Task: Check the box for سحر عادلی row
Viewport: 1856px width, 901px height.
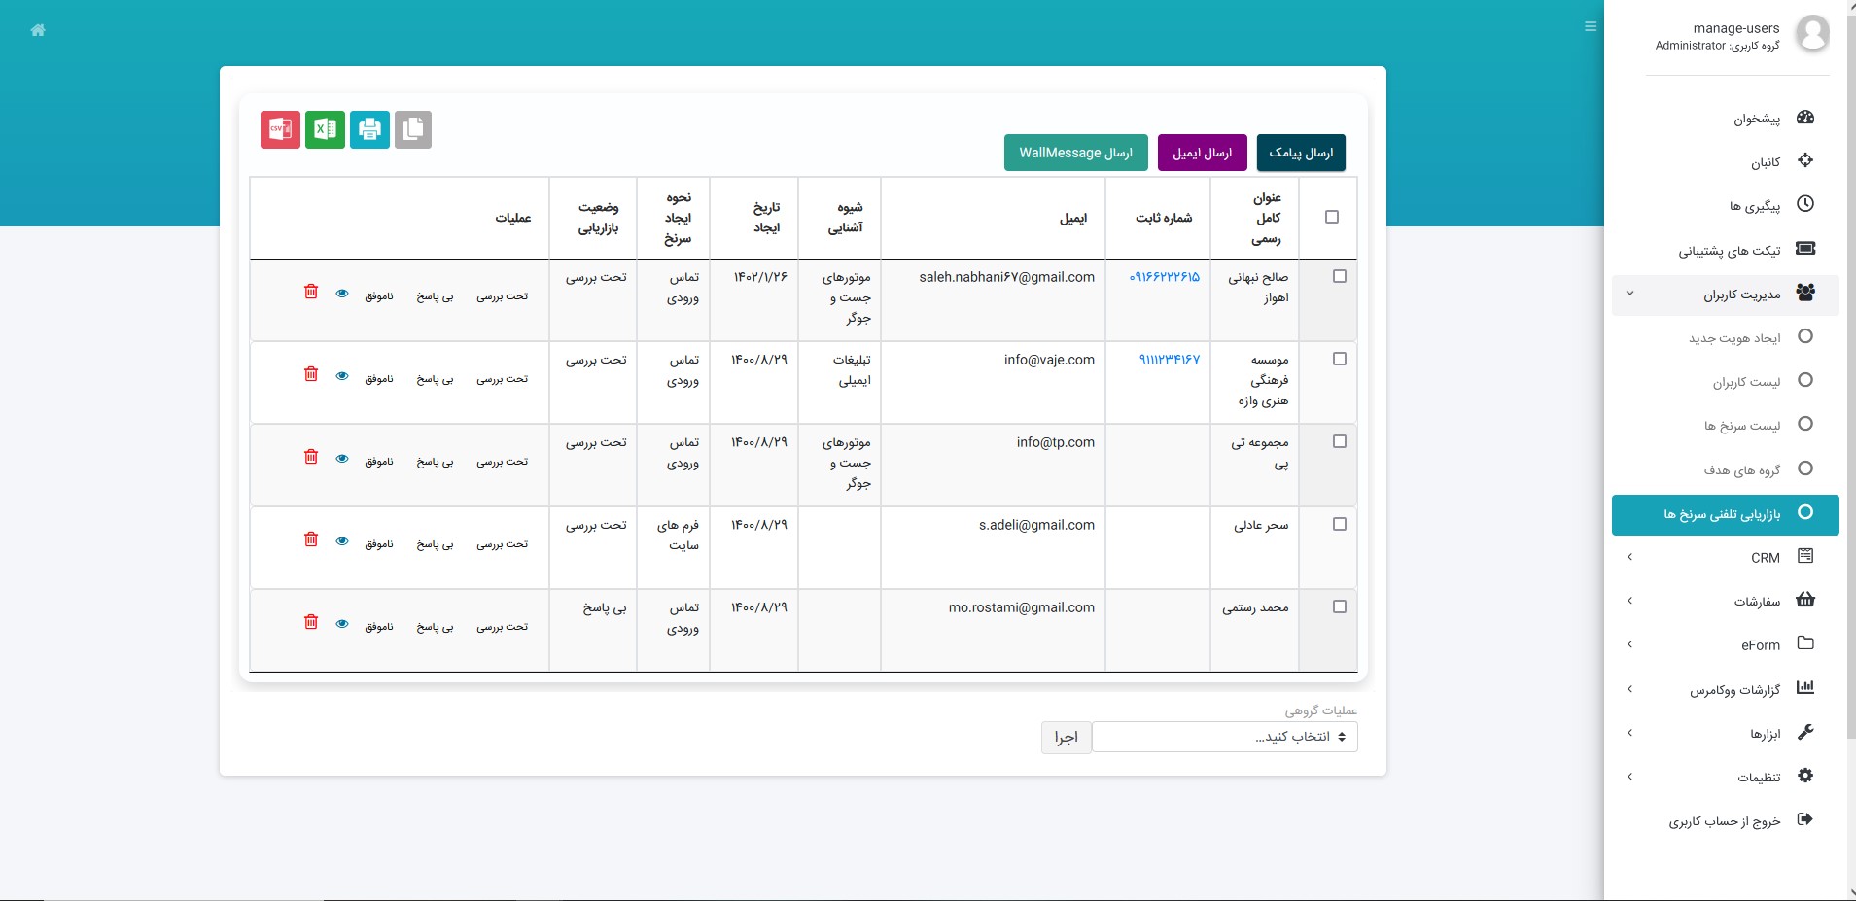Action: tap(1340, 524)
